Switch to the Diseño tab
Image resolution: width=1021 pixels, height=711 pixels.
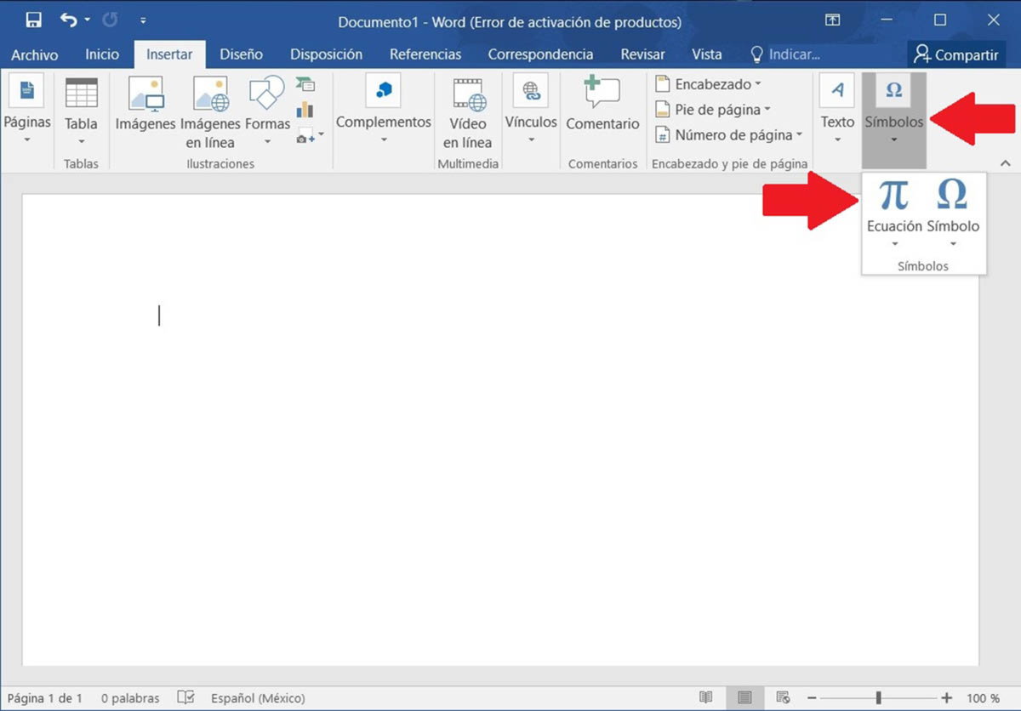pyautogui.click(x=241, y=54)
